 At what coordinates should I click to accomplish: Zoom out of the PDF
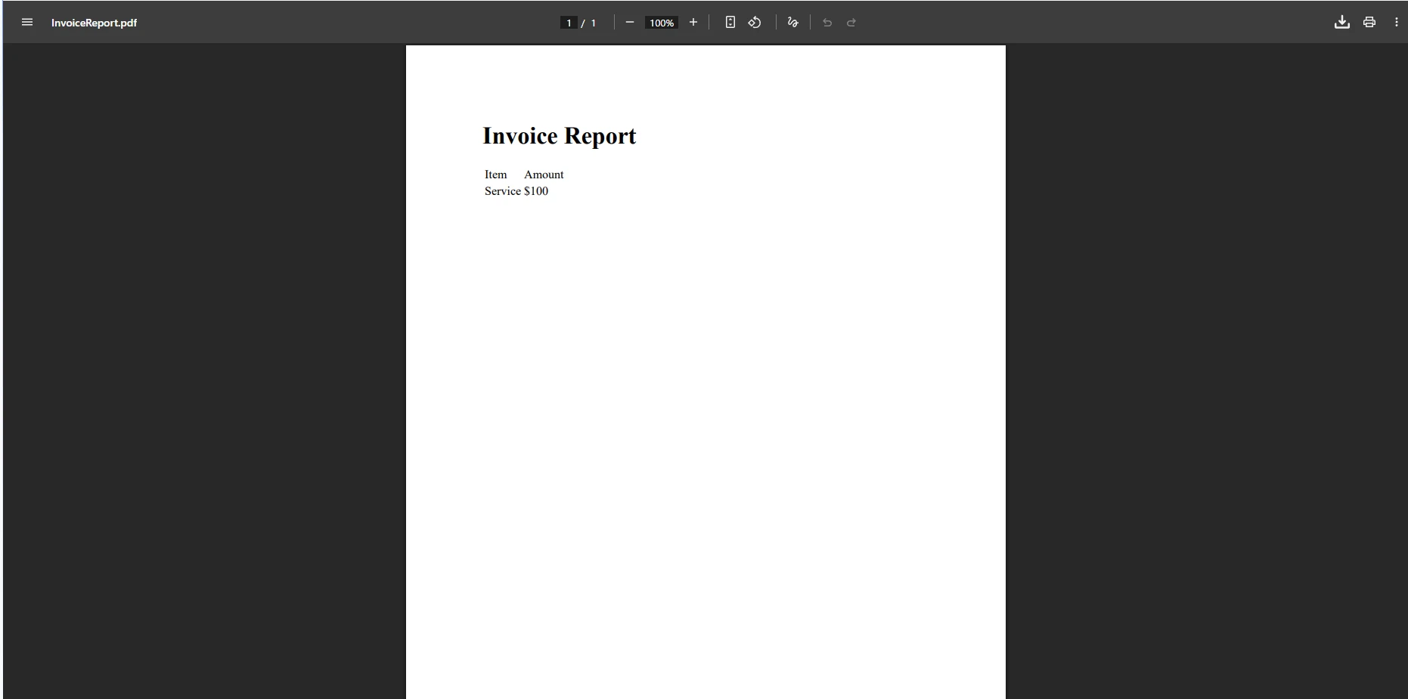(x=631, y=22)
